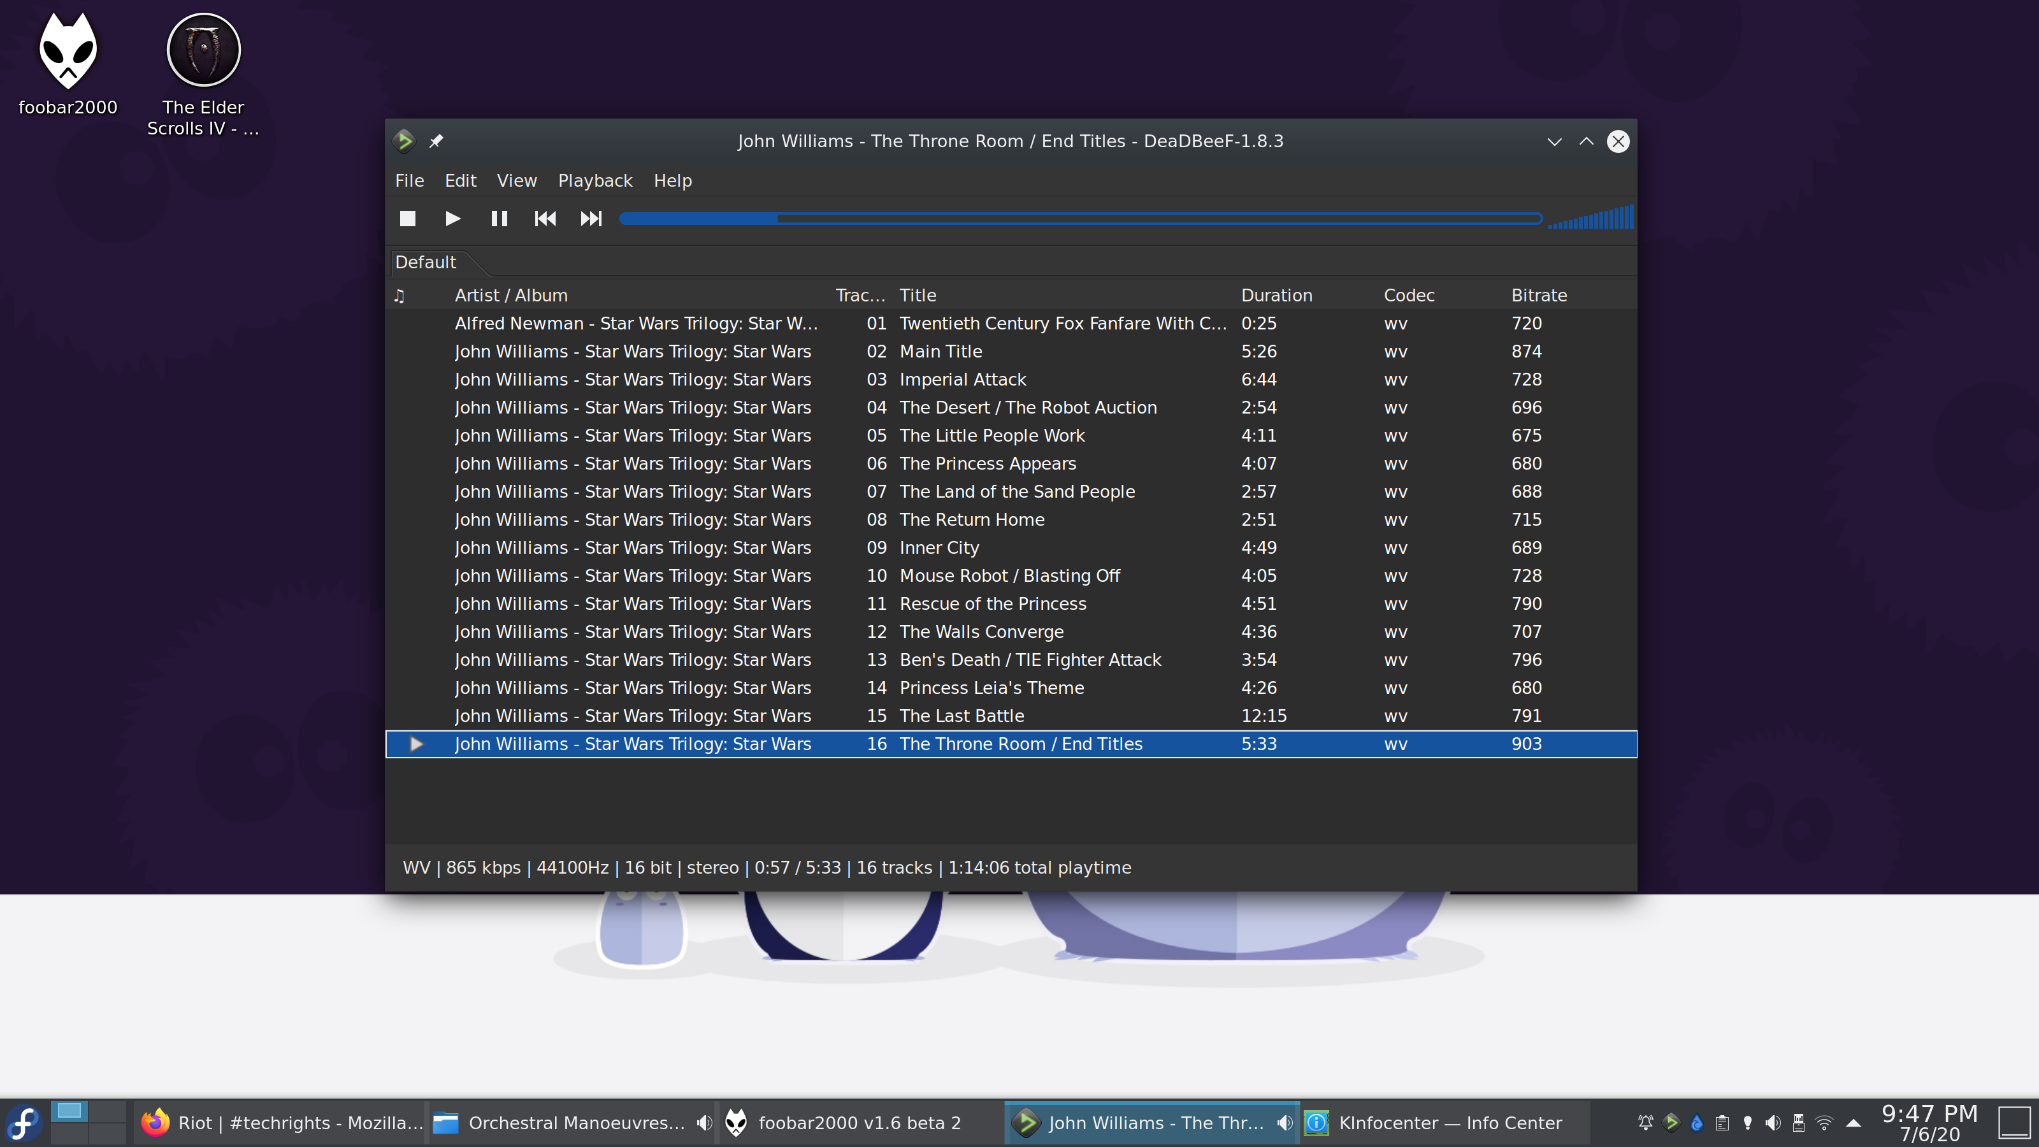Screen dimensions: 2039x1147
Task: Open the Fedora application launcher
Action: tap(24, 1122)
